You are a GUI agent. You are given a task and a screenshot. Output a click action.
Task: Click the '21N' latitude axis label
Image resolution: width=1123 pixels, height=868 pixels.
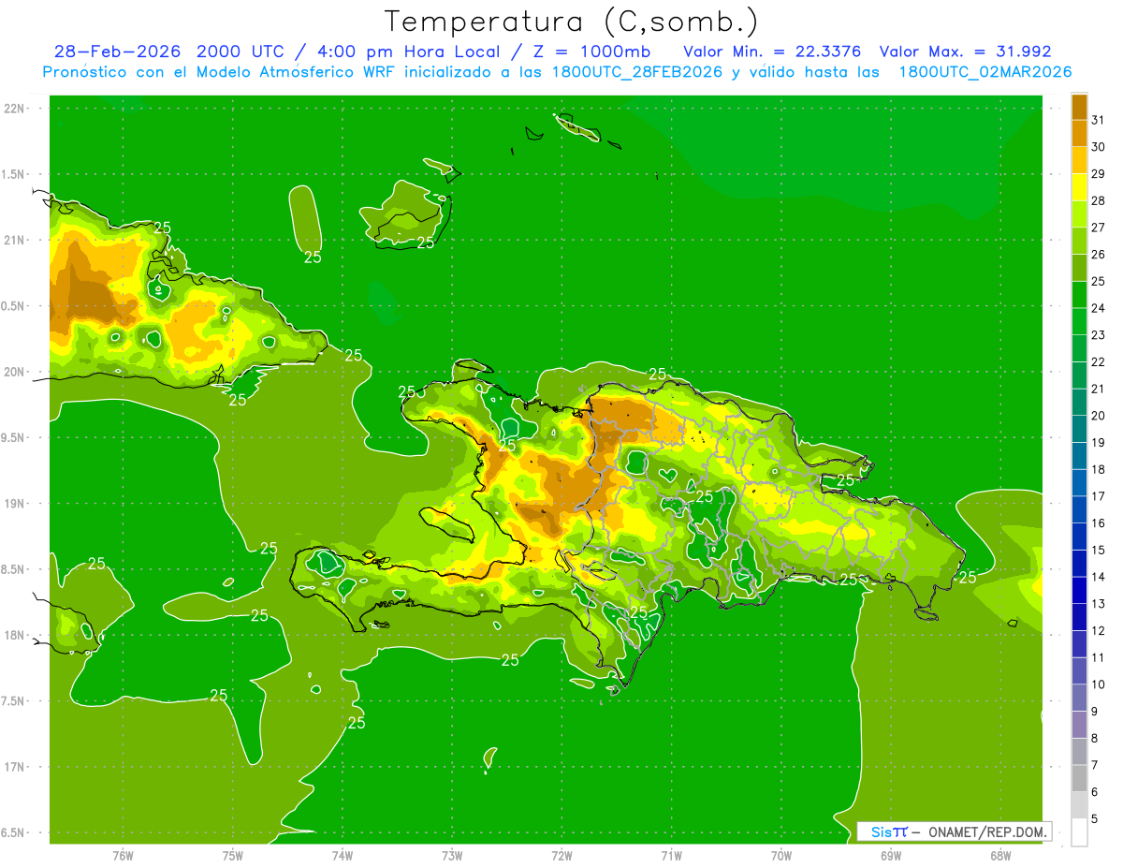(x=14, y=240)
